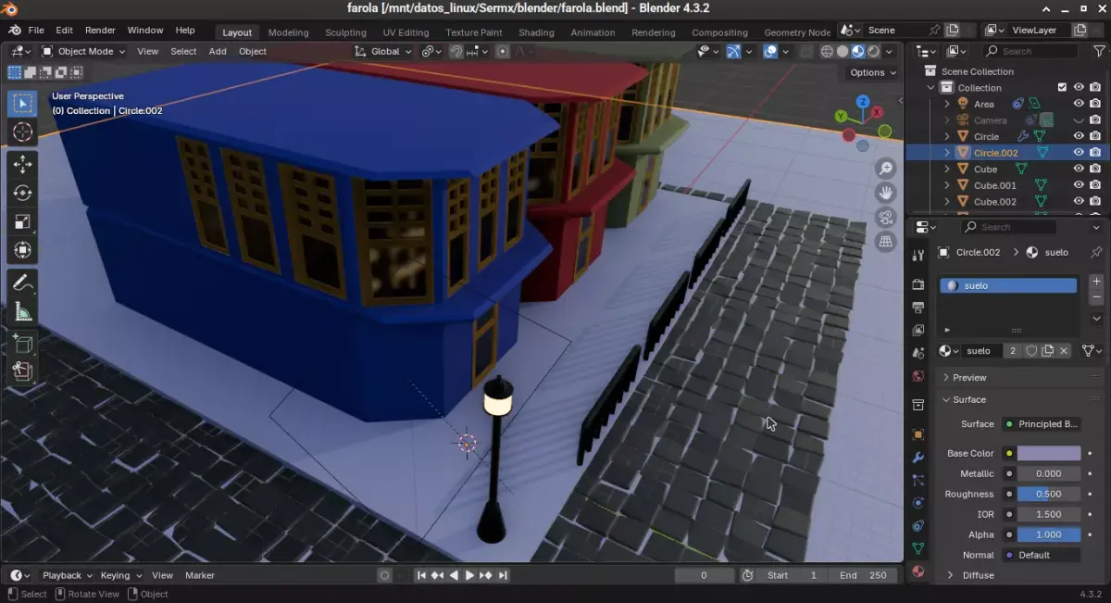
Task: Select the Measure tool
Action: pos(23,311)
